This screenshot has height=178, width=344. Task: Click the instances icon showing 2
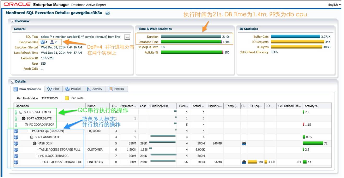[52, 42]
